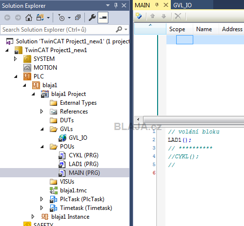
Task: Click the Pending Changes Filter clock icon
Action: pyautogui.click(x=61, y=18)
